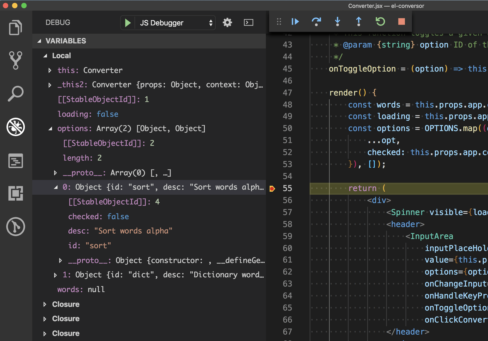The image size is (488, 341).
Task: Click the Stop debugger red square icon
Action: pos(402,22)
